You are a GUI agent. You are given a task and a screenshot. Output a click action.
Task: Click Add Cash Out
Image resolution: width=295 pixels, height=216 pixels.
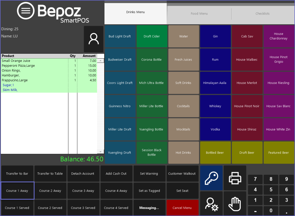tap(116, 174)
